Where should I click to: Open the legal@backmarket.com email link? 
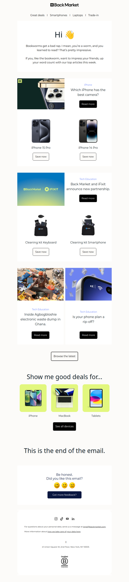(94, 527)
